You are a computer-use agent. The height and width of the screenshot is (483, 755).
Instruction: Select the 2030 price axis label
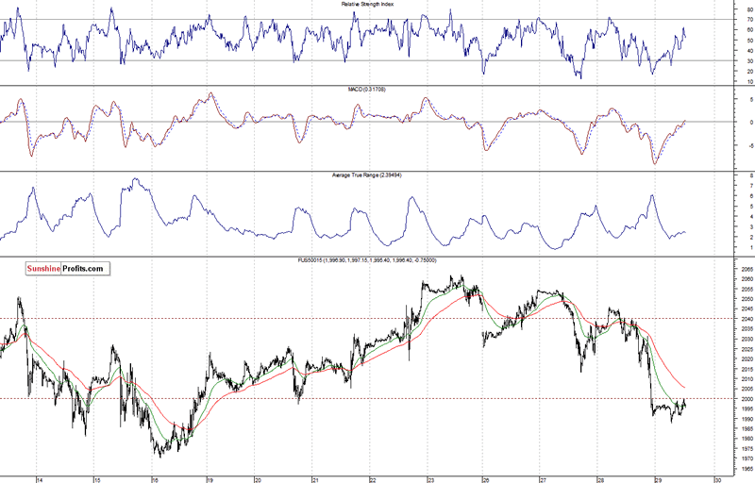pyautogui.click(x=747, y=340)
